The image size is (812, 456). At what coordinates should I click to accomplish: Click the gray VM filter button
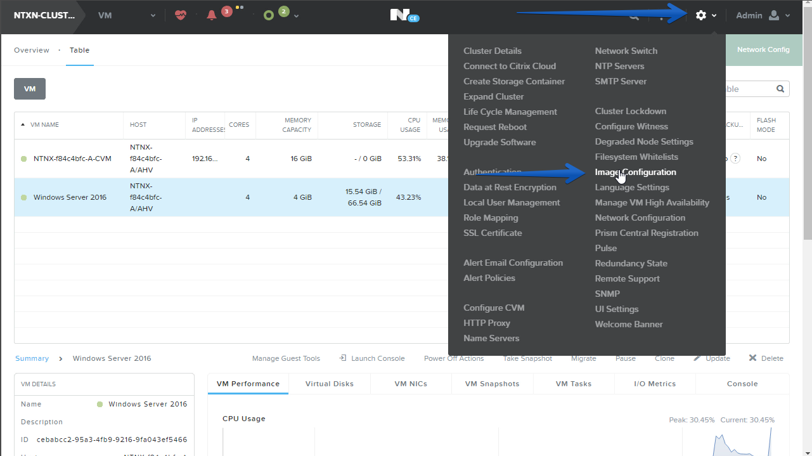click(x=30, y=89)
